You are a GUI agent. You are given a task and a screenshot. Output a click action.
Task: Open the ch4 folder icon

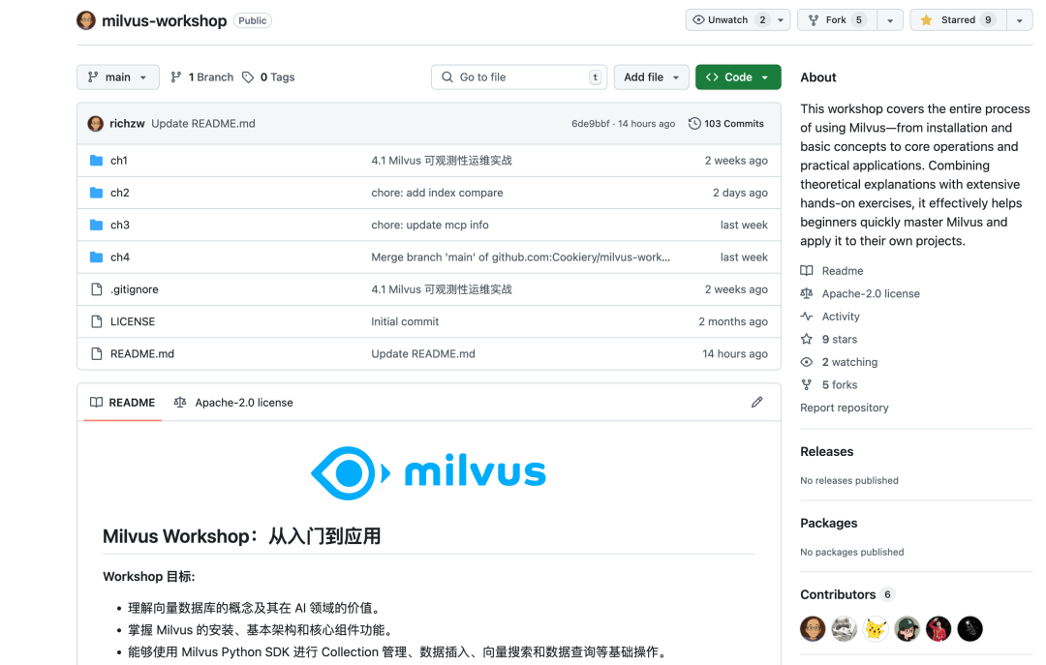pos(96,257)
